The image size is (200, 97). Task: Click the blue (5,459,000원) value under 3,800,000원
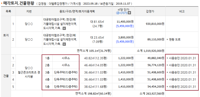(x=125, y=42)
